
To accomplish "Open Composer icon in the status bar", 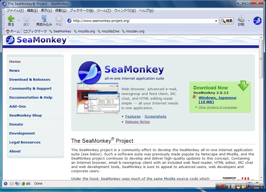I will coord(17,184).
